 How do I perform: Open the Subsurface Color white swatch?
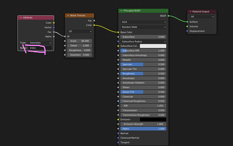153,46
